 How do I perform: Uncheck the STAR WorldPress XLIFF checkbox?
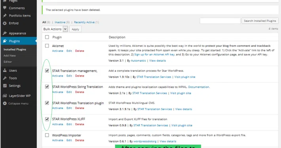click(47, 119)
